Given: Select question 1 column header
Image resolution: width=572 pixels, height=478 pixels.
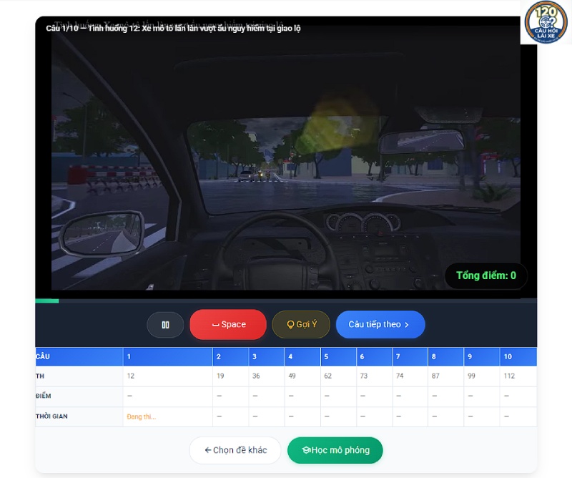Looking at the screenshot, I should [168, 356].
